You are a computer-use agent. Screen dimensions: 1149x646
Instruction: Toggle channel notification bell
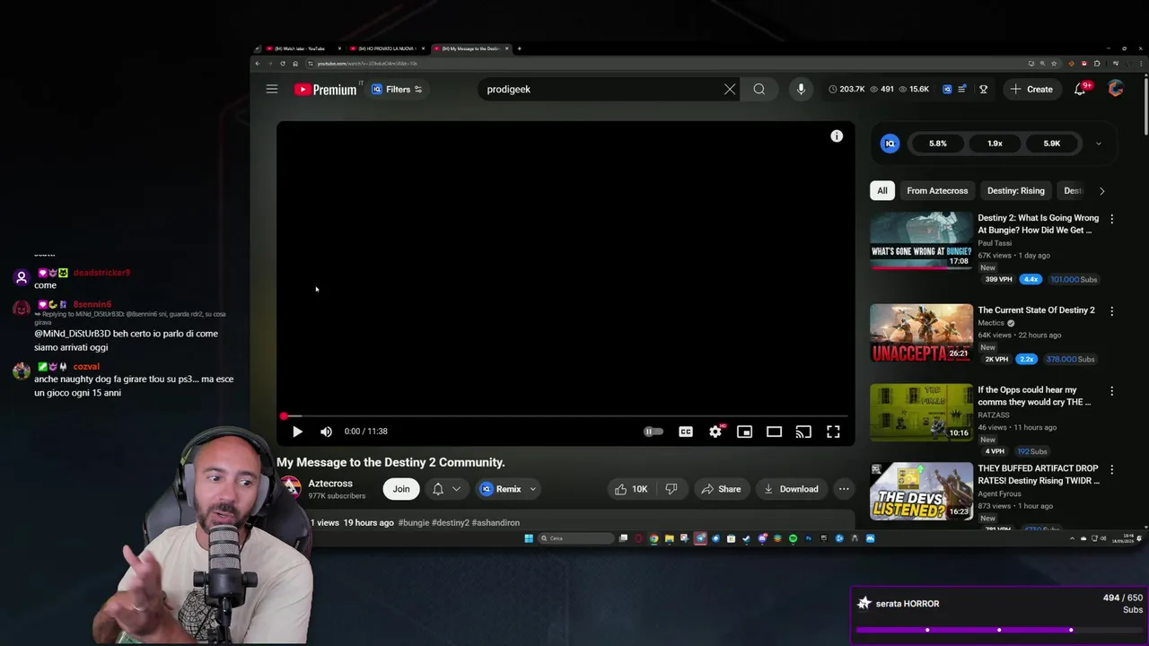tap(438, 489)
